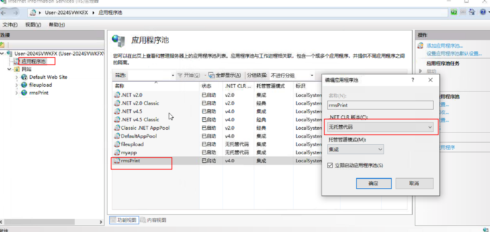Click the back navigation arrow
Image resolution: width=490 pixels, height=232 pixels.
tap(3, 13)
